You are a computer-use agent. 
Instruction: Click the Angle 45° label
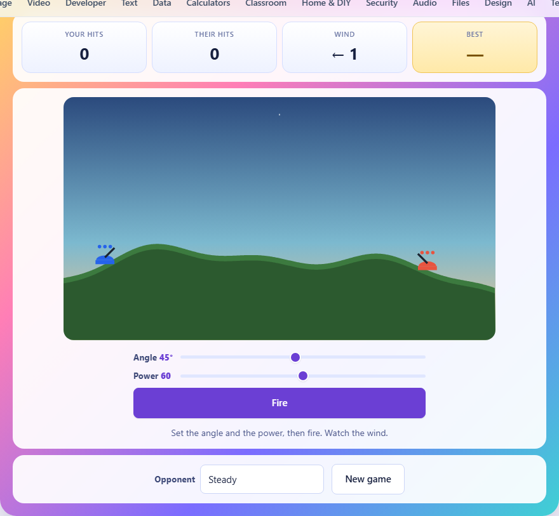(153, 357)
